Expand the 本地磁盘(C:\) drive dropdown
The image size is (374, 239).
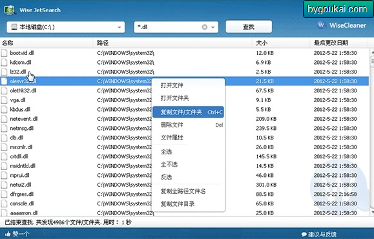coord(119,27)
